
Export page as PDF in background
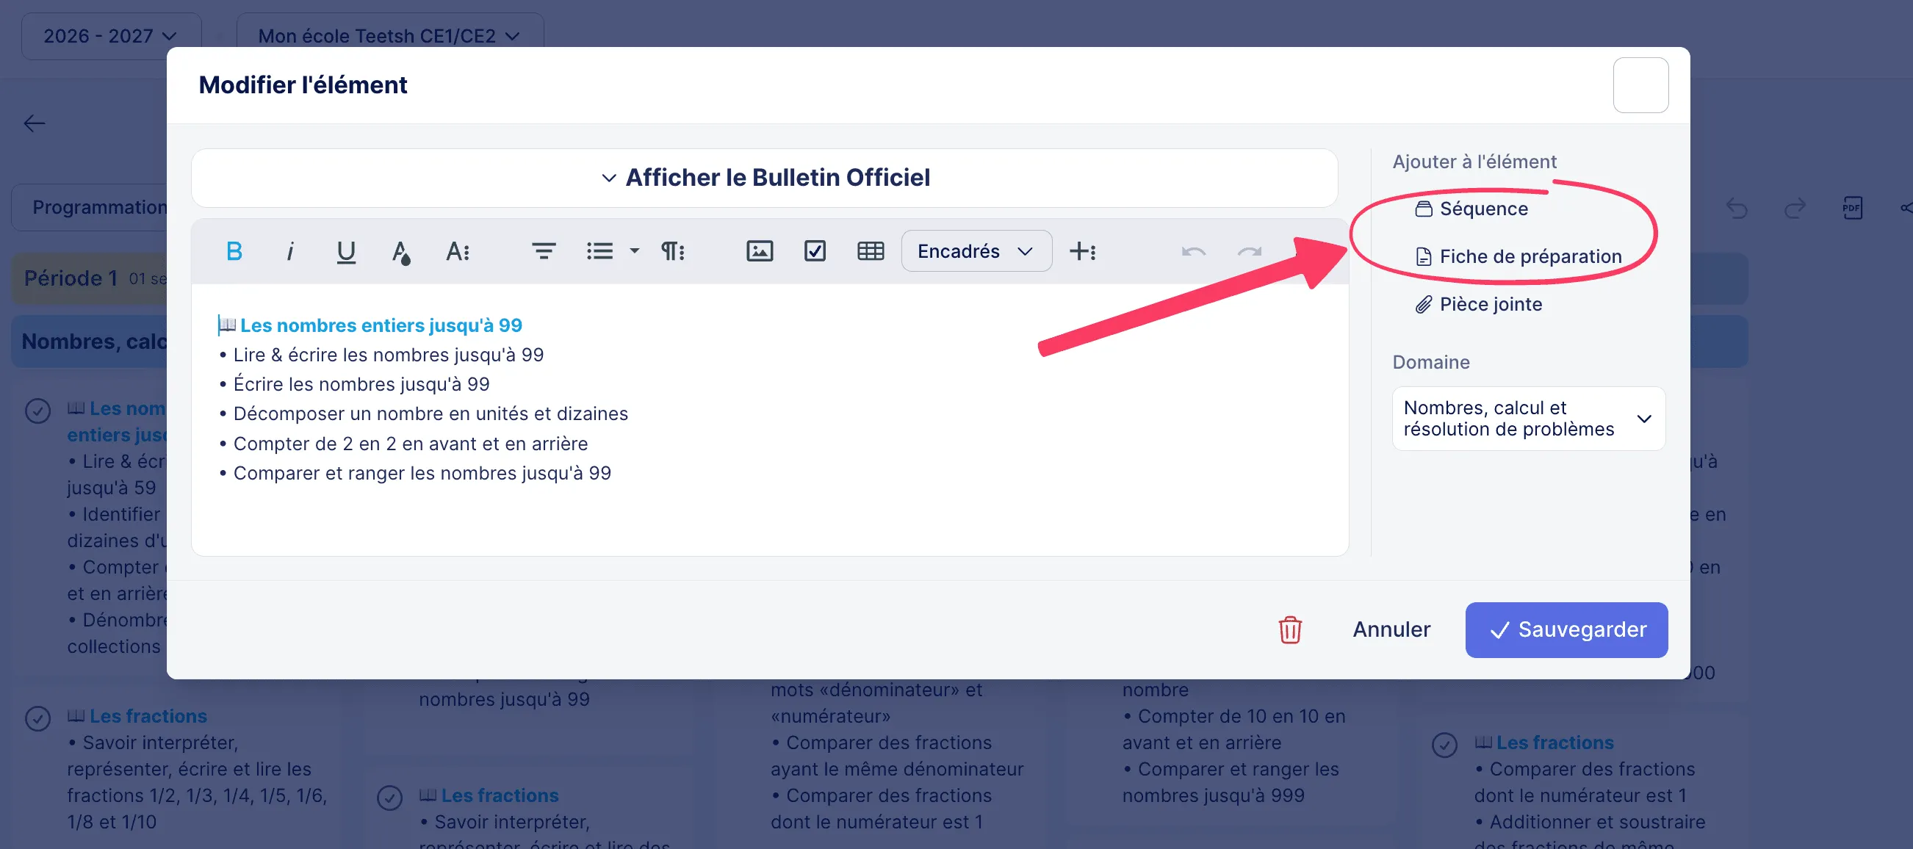1852,208
